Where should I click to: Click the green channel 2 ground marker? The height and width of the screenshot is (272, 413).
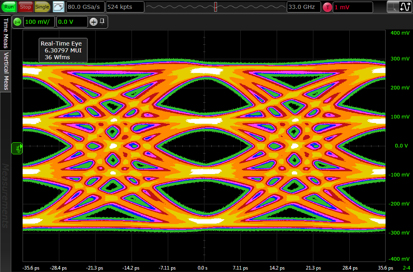[x=17, y=148]
